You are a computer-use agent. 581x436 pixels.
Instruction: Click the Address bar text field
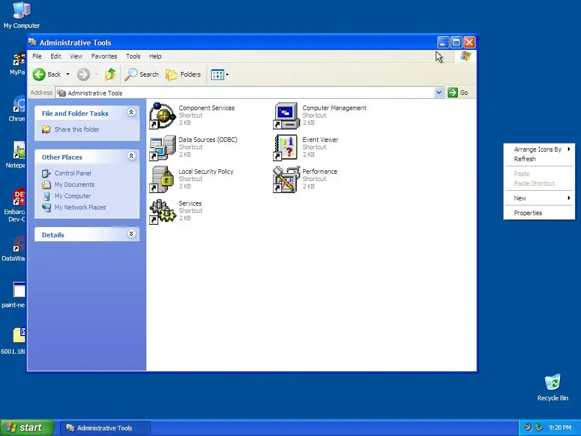245,93
